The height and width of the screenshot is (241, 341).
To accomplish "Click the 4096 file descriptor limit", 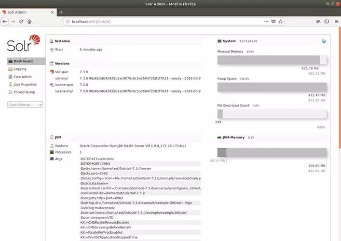I will pos(321,127).
